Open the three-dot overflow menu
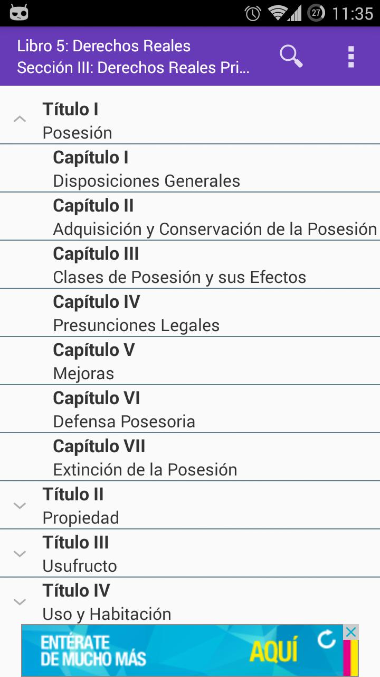Viewport: 380px width, 677px height. point(351,57)
